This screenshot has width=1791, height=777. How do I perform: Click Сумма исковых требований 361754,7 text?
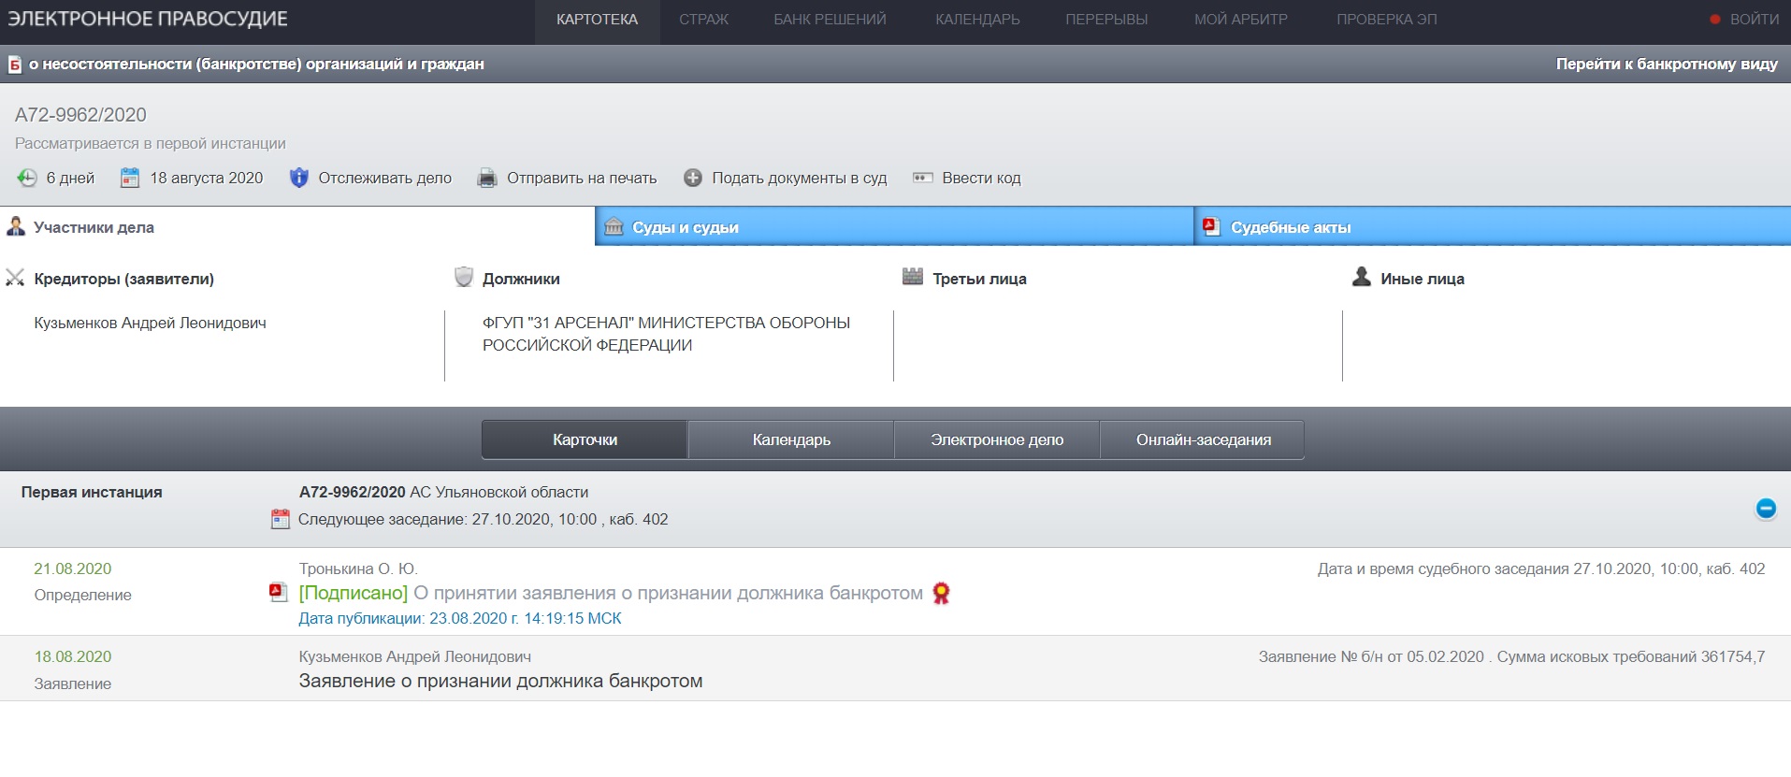pos(1631,656)
